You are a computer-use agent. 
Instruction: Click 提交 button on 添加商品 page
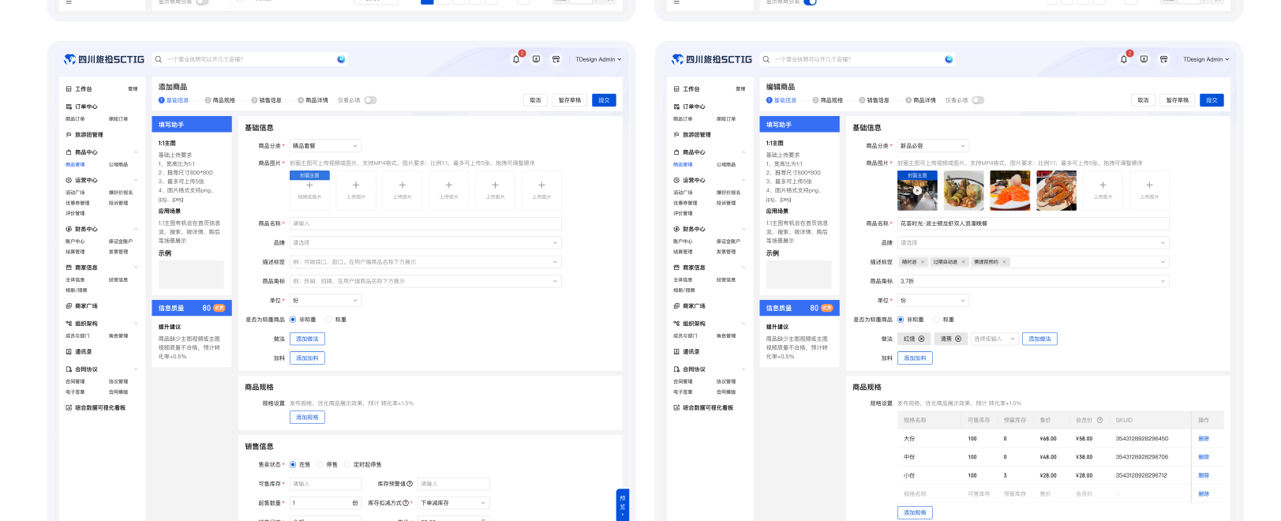click(604, 100)
